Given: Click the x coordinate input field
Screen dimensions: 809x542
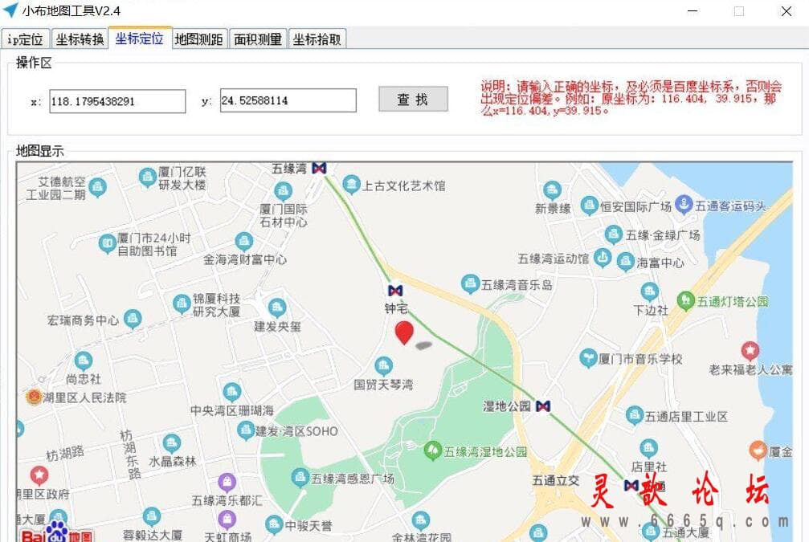Looking at the screenshot, I should click(117, 101).
